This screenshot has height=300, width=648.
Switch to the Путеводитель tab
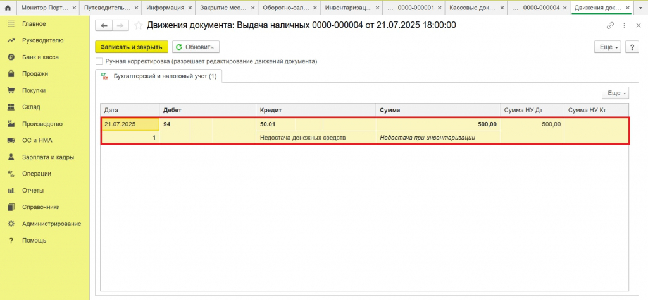107,8
